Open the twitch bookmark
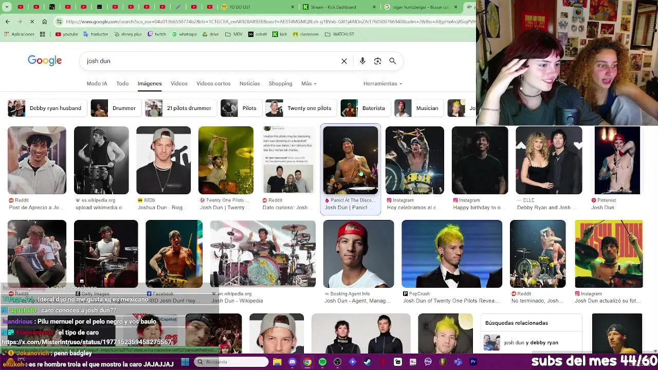 pyautogui.click(x=157, y=34)
